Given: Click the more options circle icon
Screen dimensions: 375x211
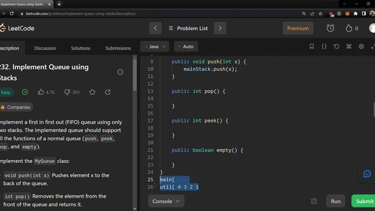Looking at the screenshot, I should 120,72.
